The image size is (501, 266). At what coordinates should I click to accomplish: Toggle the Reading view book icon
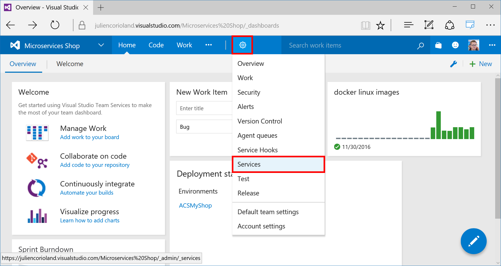click(x=365, y=25)
